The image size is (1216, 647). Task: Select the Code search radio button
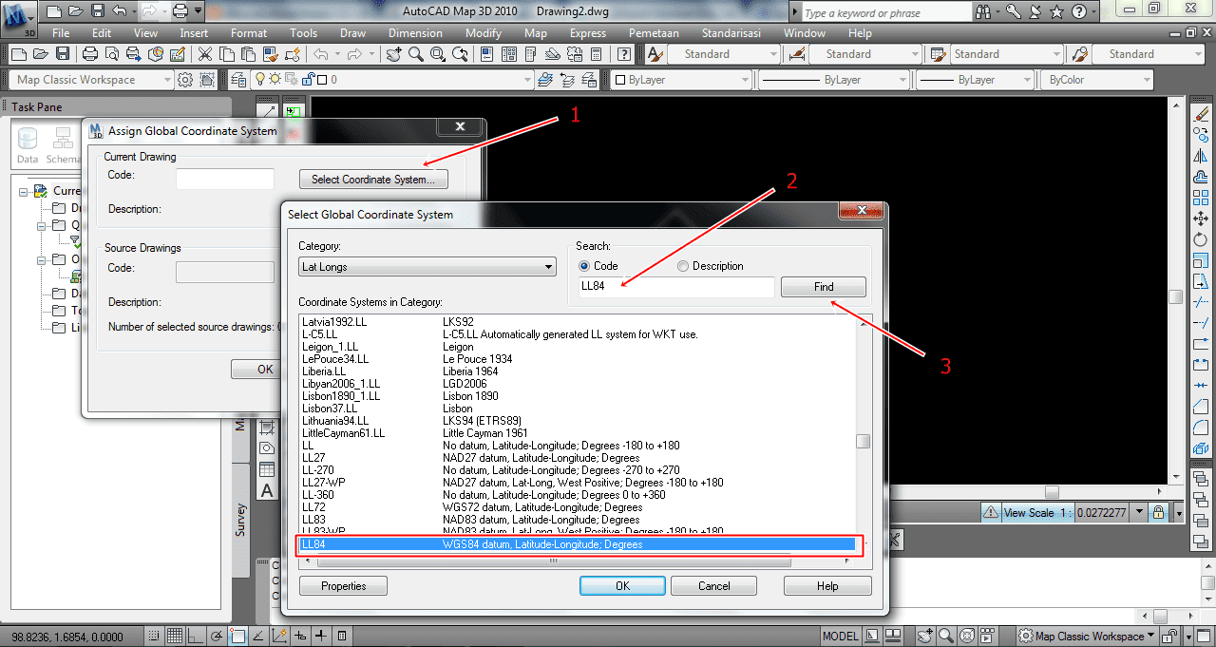(584, 266)
